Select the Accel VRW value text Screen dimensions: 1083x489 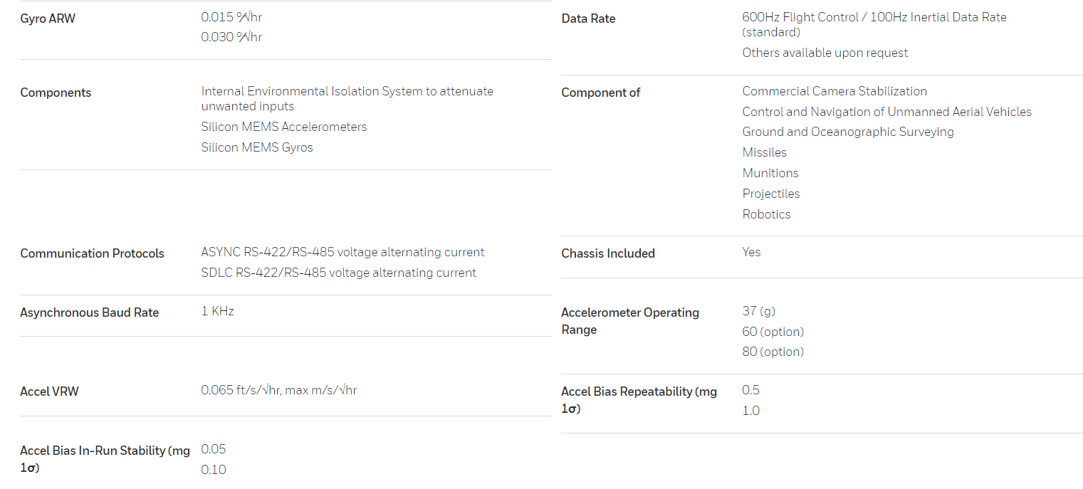(x=279, y=390)
